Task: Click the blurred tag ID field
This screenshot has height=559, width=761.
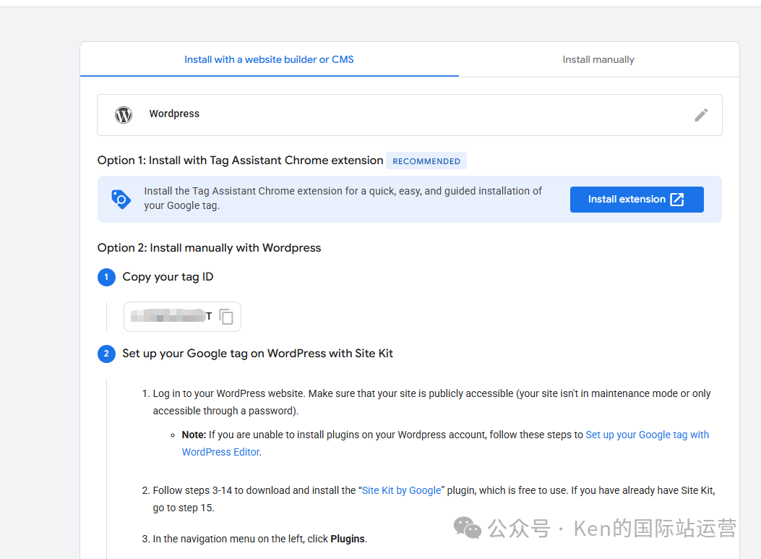Action: [183, 317]
